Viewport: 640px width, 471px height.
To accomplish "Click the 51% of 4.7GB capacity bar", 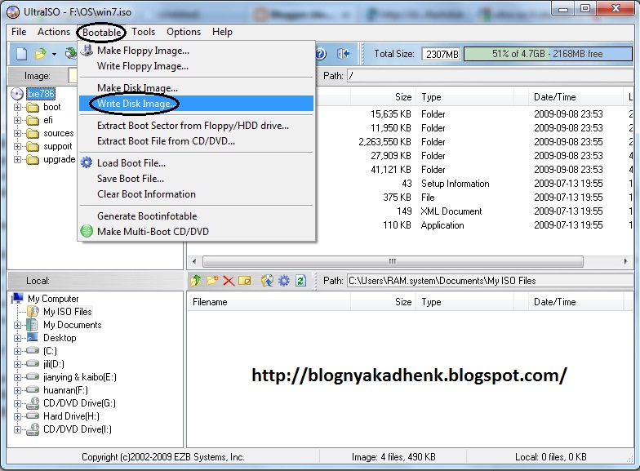I will (x=548, y=54).
